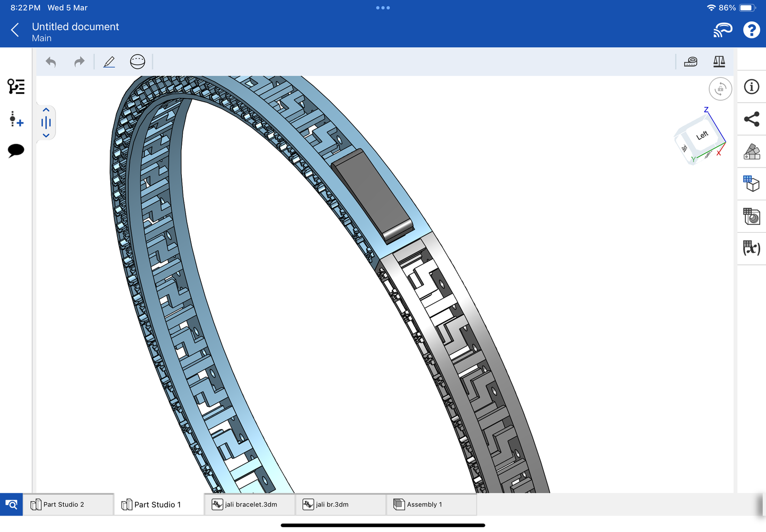Undo the last action
This screenshot has width=766, height=532.
coord(51,62)
